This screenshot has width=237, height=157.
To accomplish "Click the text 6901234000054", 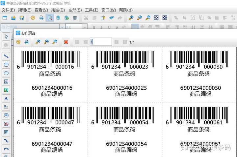I will (126, 144).
